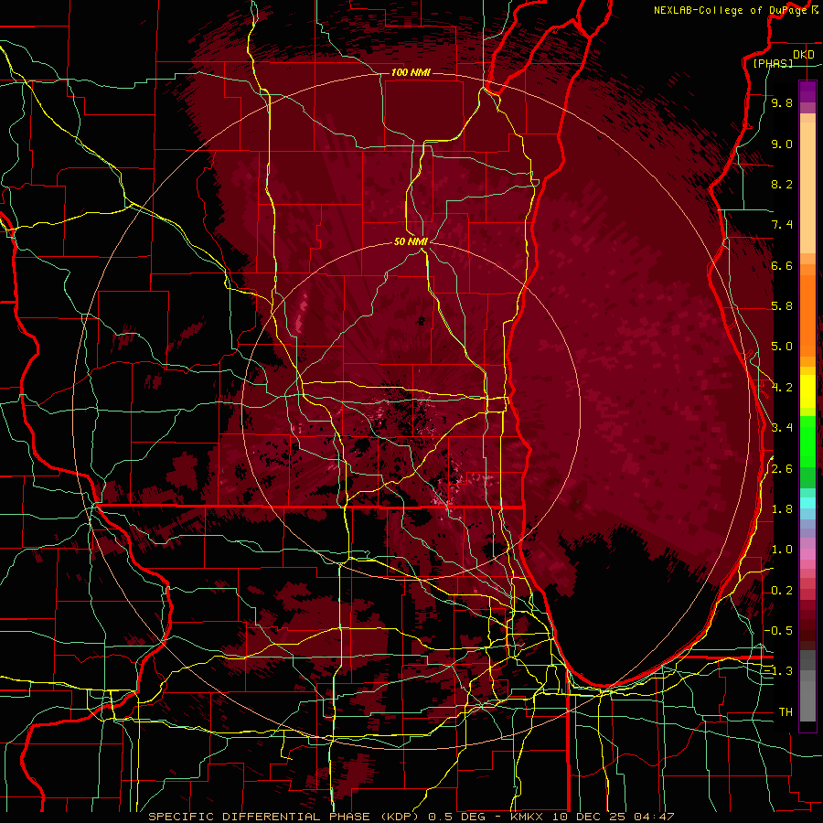Click the 5.8 value on the scale

point(782,306)
